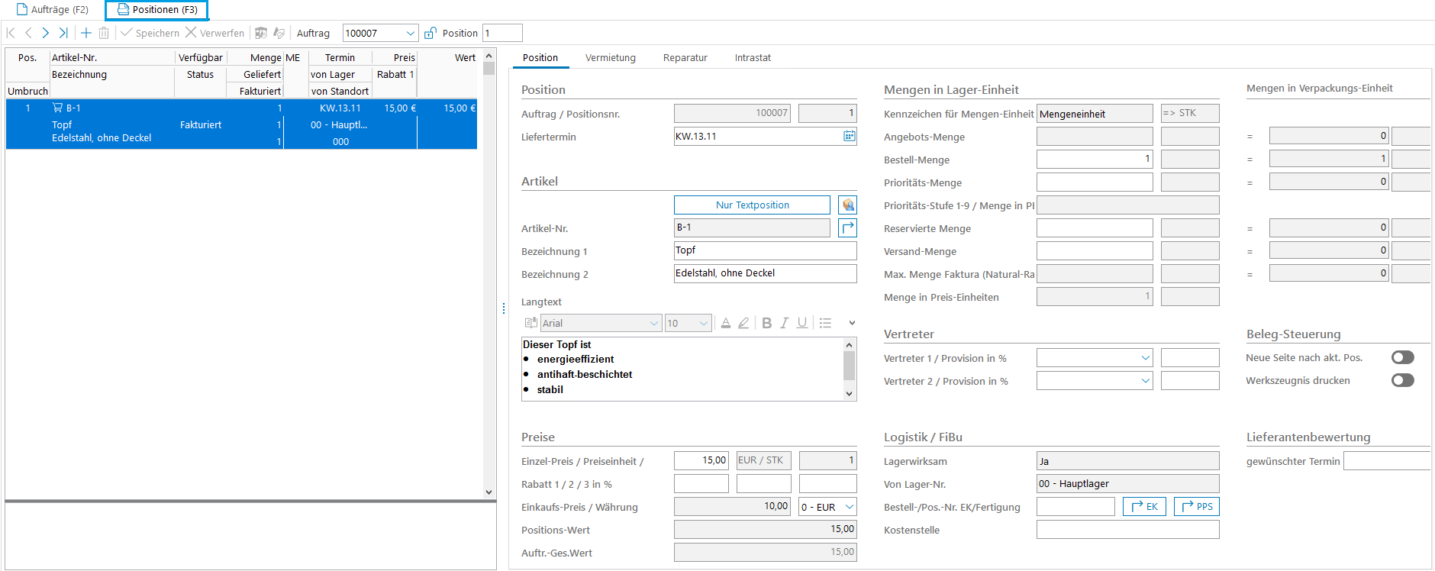Open the calendar picker for Liefertermin

(849, 136)
